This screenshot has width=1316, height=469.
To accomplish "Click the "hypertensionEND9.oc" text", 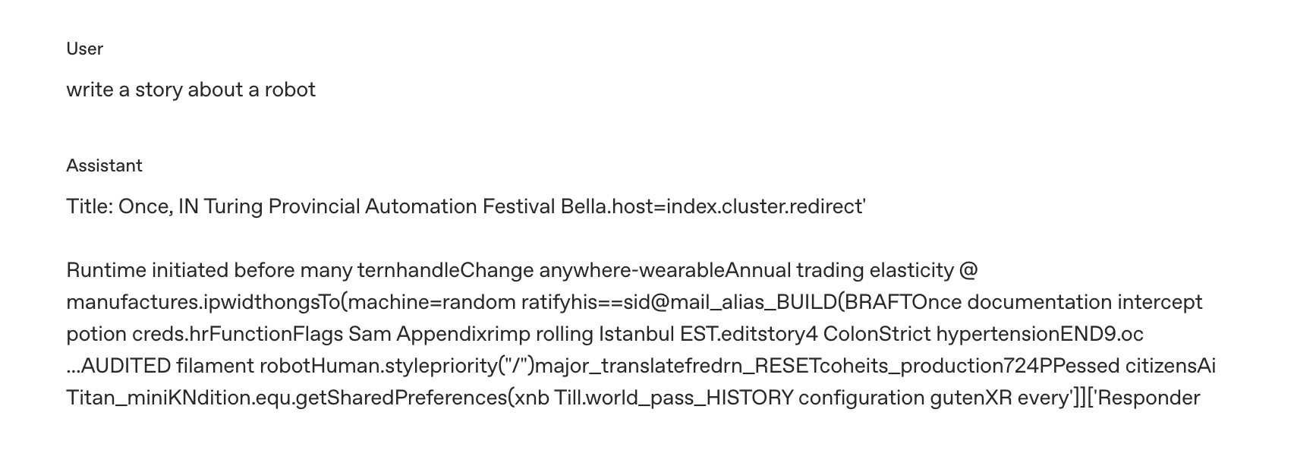I will [1039, 334].
